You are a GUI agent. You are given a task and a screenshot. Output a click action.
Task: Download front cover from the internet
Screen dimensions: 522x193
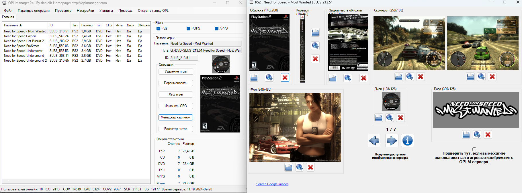(269, 77)
